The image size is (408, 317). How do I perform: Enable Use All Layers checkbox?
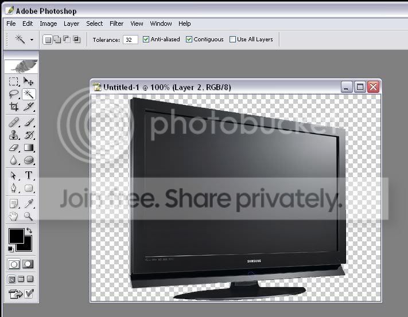click(232, 39)
